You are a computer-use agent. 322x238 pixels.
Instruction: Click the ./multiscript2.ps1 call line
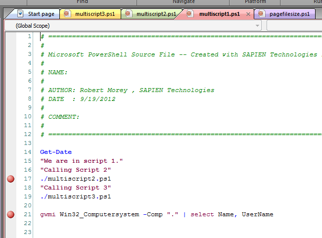pos(76,179)
